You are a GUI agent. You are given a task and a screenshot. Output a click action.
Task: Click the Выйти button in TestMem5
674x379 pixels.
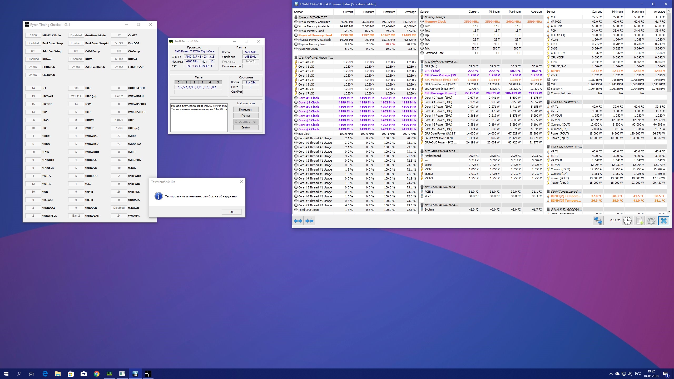click(x=246, y=127)
